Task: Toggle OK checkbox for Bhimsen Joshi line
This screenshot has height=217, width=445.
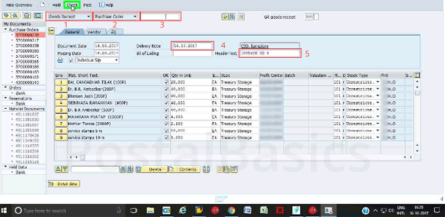Action: coord(166,96)
